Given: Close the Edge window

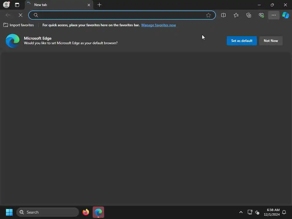Looking at the screenshot, I should tap(285, 5).
